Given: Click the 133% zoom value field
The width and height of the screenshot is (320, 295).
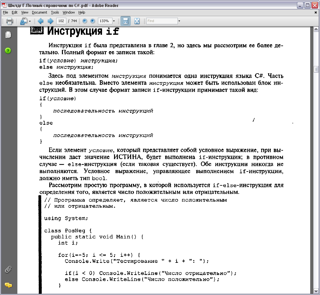Looking at the screenshot, I should click(x=105, y=21).
